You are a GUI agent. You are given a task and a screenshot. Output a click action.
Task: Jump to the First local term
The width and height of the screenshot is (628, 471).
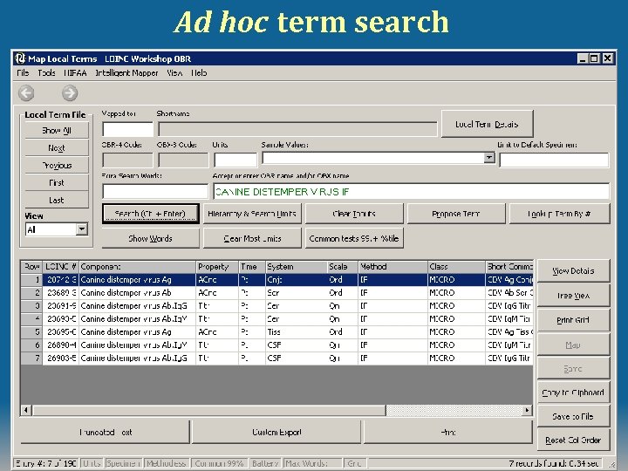(x=57, y=182)
